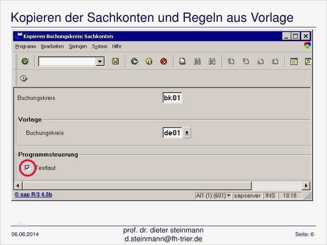
Task: Click the Find binoculars icon
Action: (x=197, y=61)
